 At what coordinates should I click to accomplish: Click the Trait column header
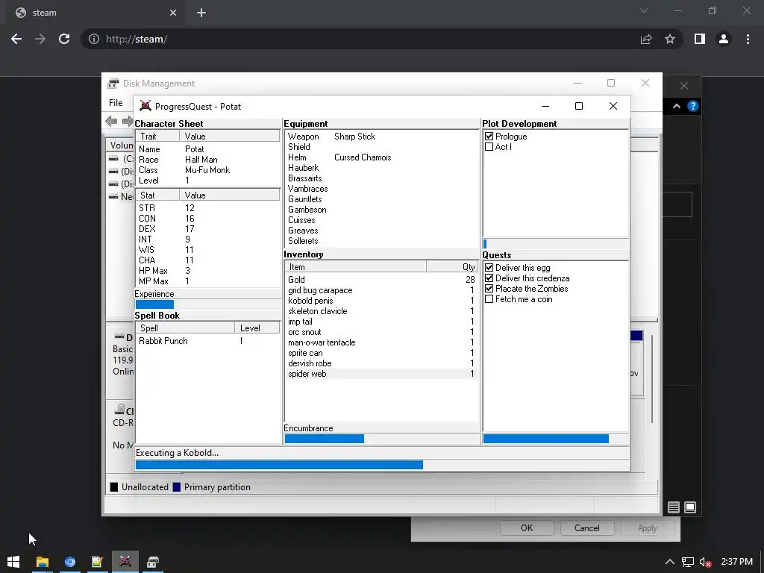[157, 137]
